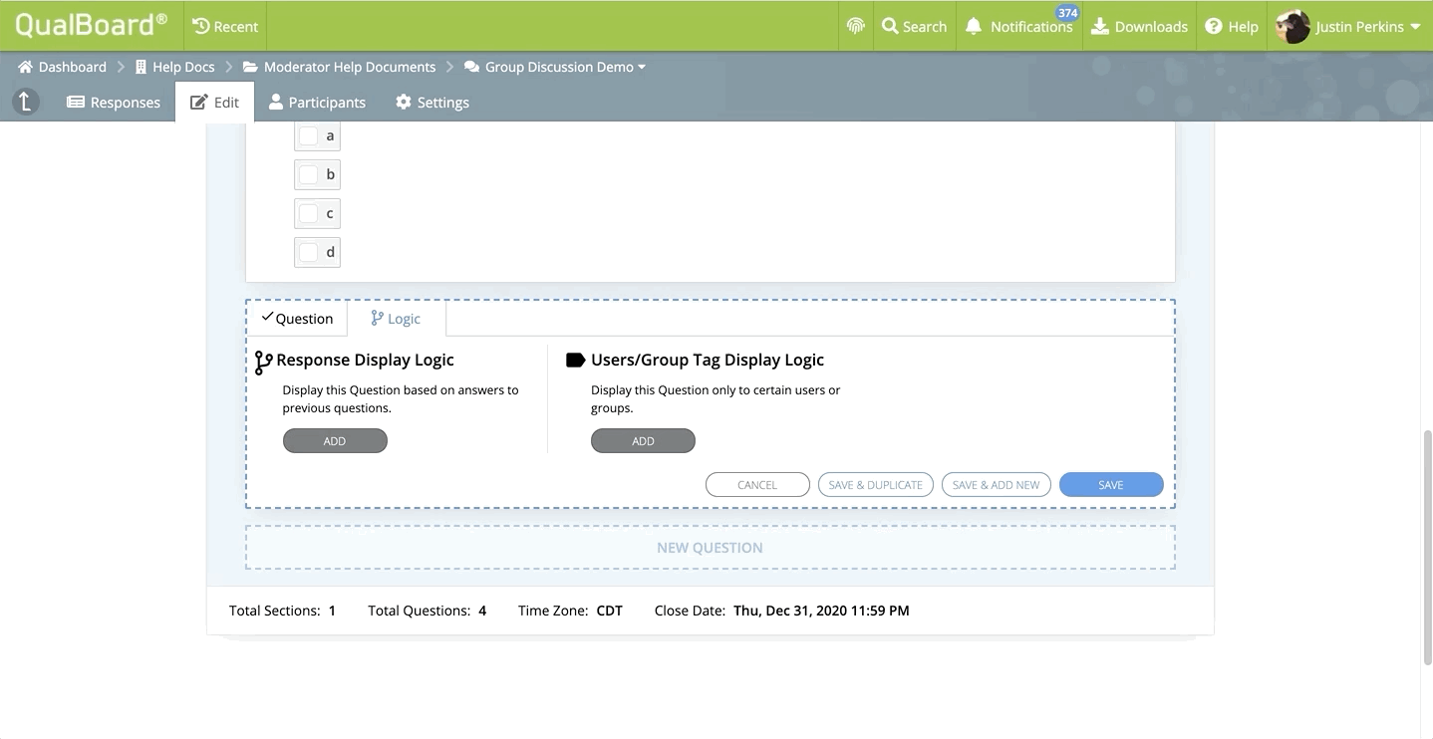
Task: Check the box for option d
Action: [x=309, y=252]
